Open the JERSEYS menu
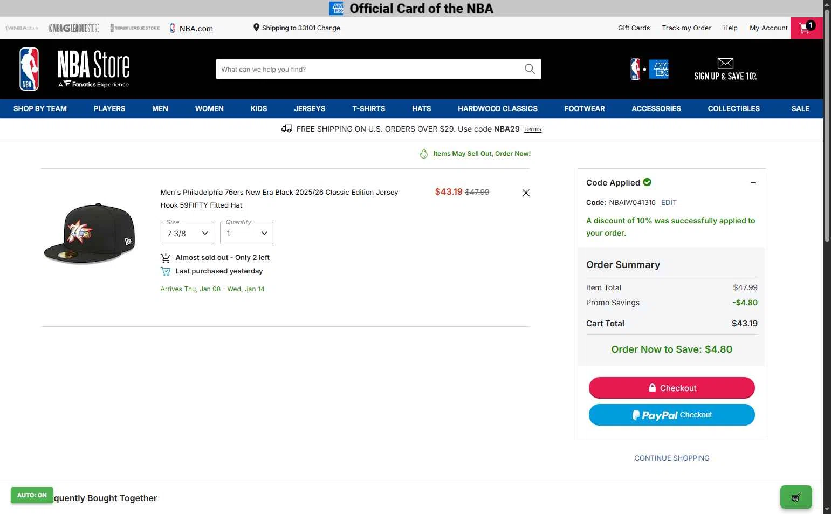831x514 pixels. point(310,108)
